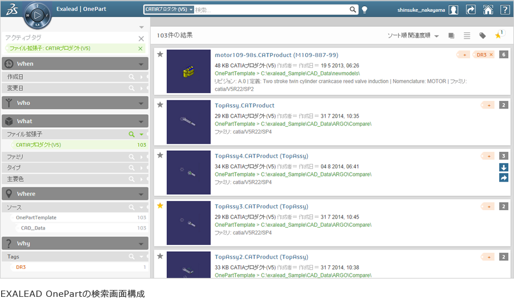Remove DR3 tag from motor109-98s result
The height and width of the screenshot is (298, 514).
point(491,55)
